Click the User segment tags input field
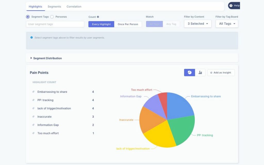Screen dimensions: 264x165 [55, 24]
